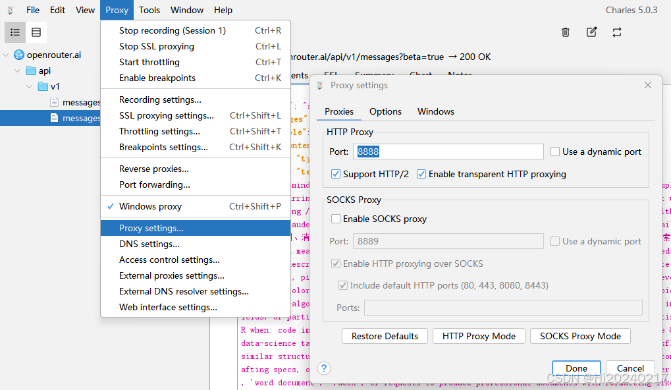Click the Charles app logo icon

[x=11, y=10]
